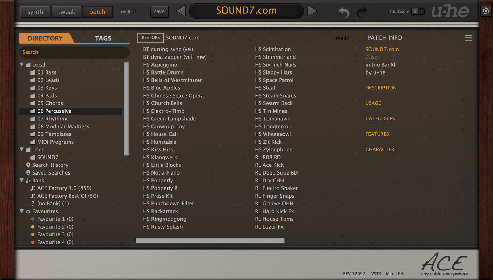The image size is (493, 280).
Task: Select patch HS Zylonphone
Action: (x=274, y=150)
